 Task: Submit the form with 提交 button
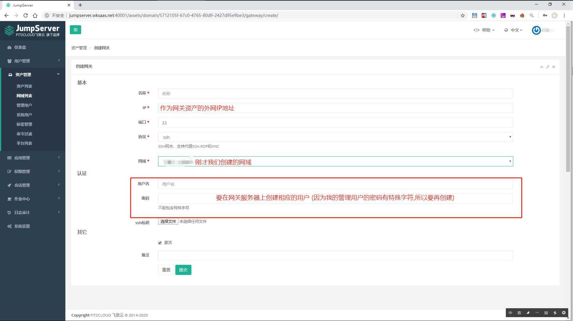pyautogui.click(x=183, y=270)
